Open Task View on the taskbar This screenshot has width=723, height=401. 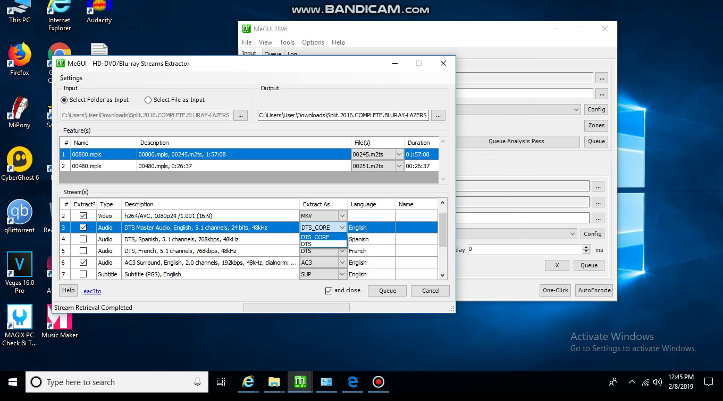pos(221,382)
